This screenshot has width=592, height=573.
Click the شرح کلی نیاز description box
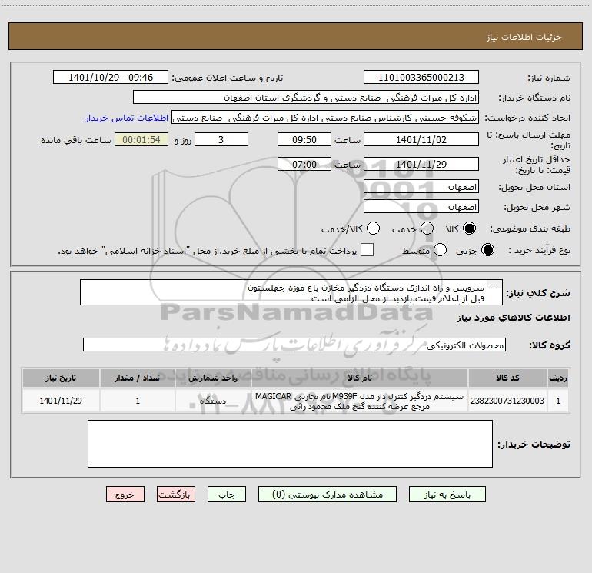(291, 293)
